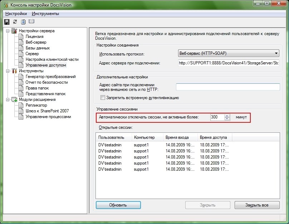Click the Save floppy disk toolbar icon
The image size is (289, 224).
click(x=7, y=22)
